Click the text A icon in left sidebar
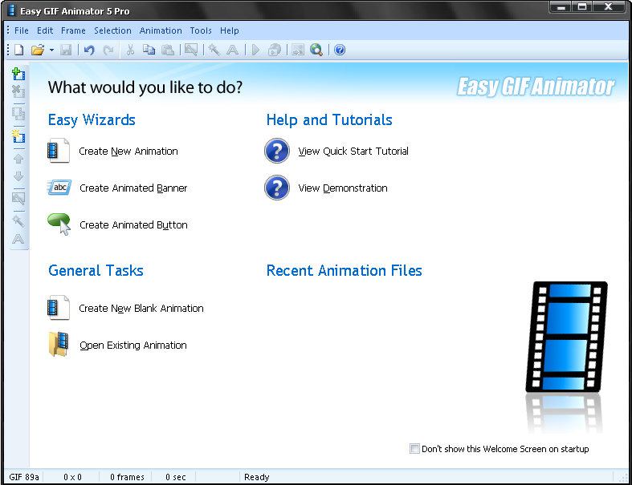The width and height of the screenshot is (632, 485). (x=18, y=240)
